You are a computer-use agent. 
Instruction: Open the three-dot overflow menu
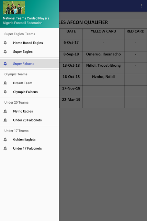click(142, 6)
